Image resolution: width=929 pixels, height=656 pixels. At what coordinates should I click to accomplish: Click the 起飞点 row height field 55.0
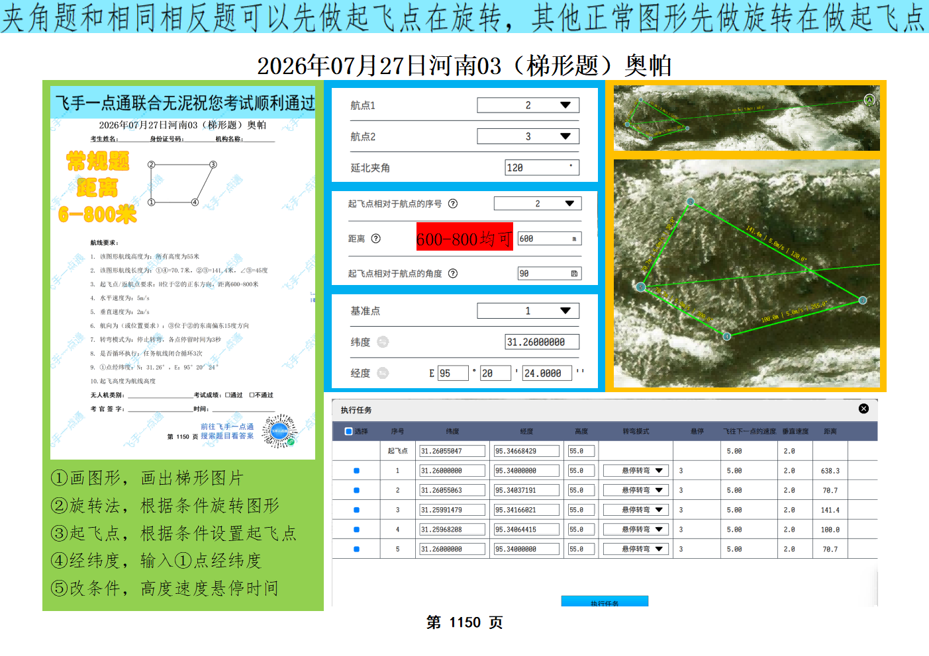click(x=581, y=451)
